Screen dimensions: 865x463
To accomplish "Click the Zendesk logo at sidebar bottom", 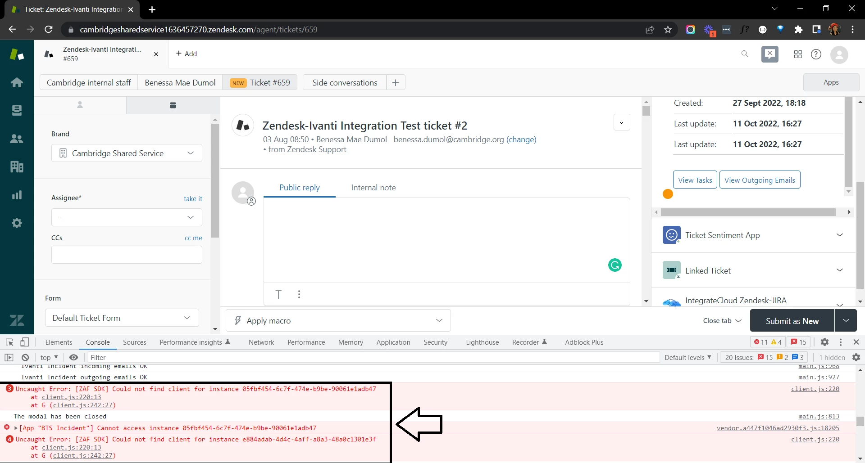I will coord(17,320).
